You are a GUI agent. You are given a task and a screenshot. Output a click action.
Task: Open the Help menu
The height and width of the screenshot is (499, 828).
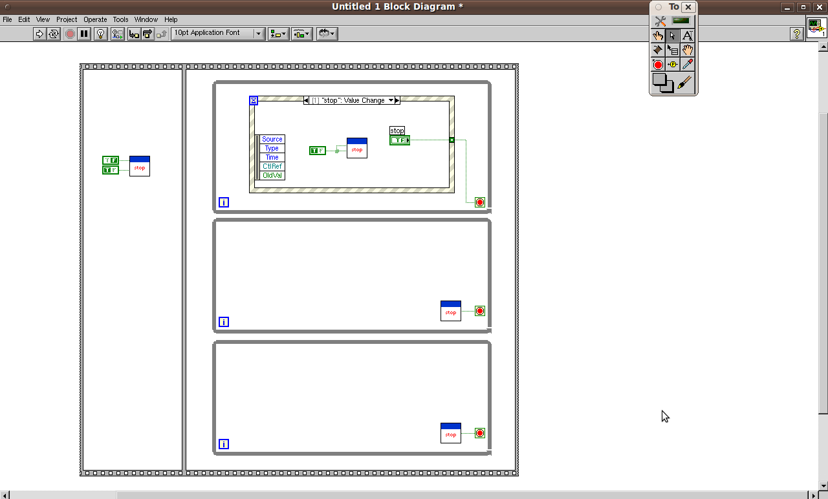171,19
